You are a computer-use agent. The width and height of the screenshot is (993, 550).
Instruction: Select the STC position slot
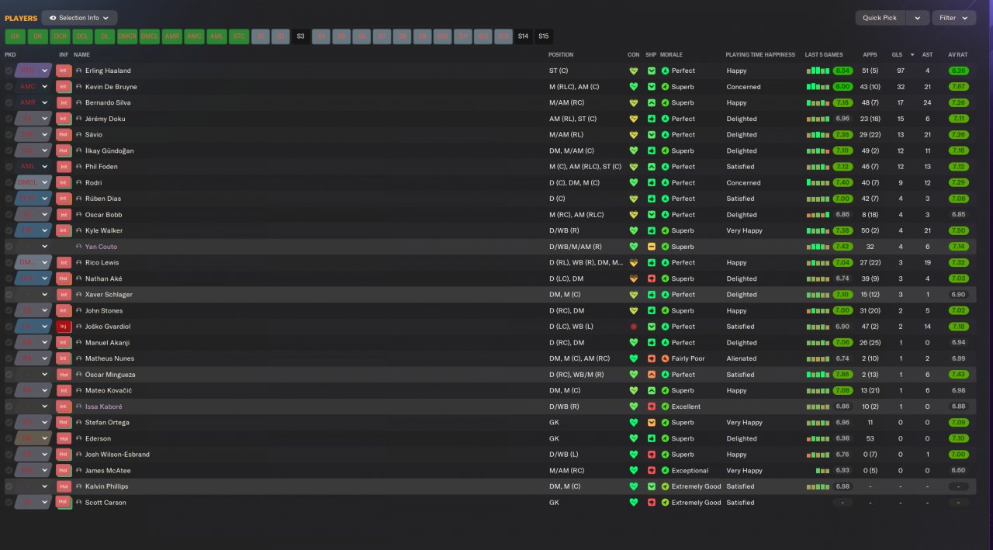[240, 36]
